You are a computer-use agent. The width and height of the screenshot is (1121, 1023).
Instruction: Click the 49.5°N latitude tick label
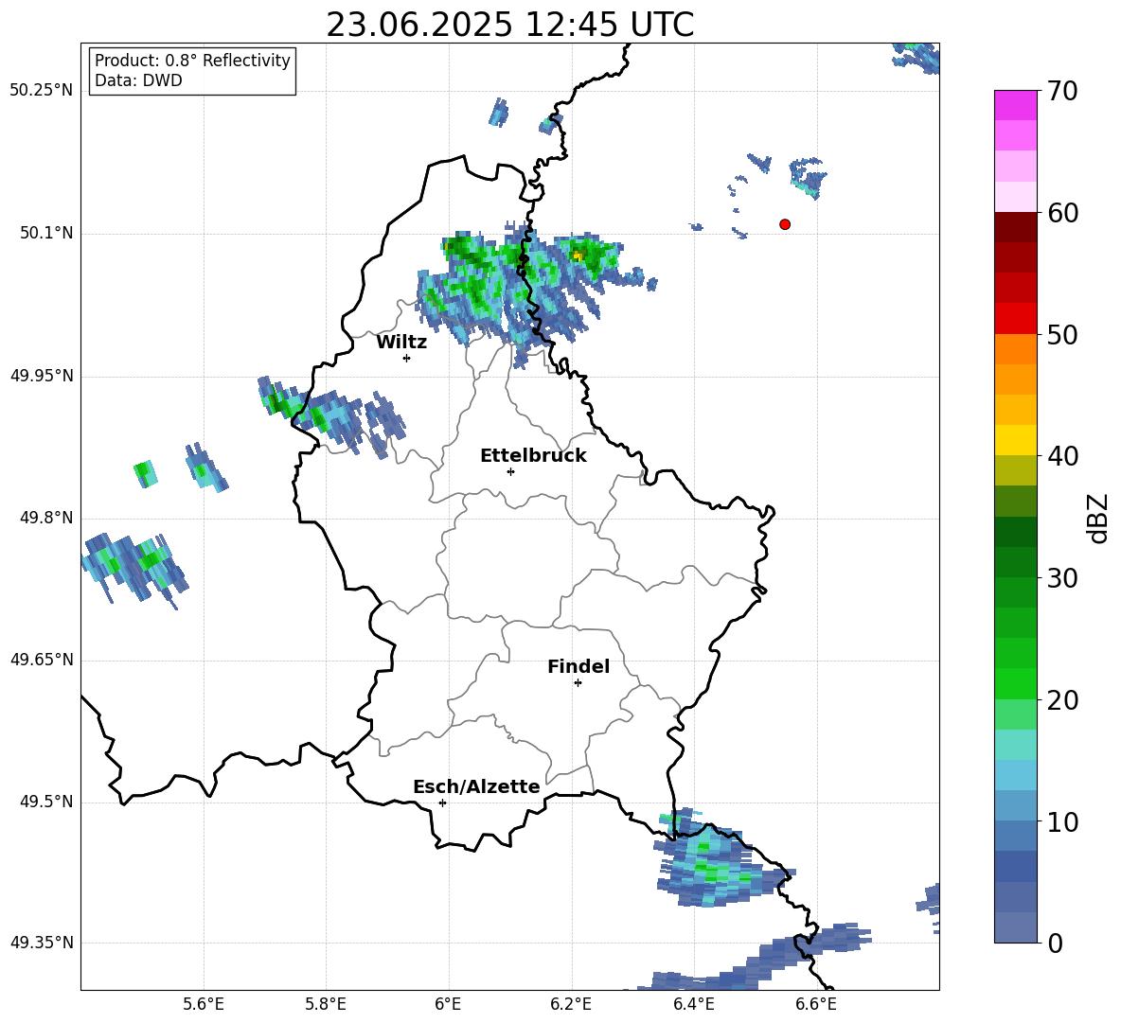point(46,802)
